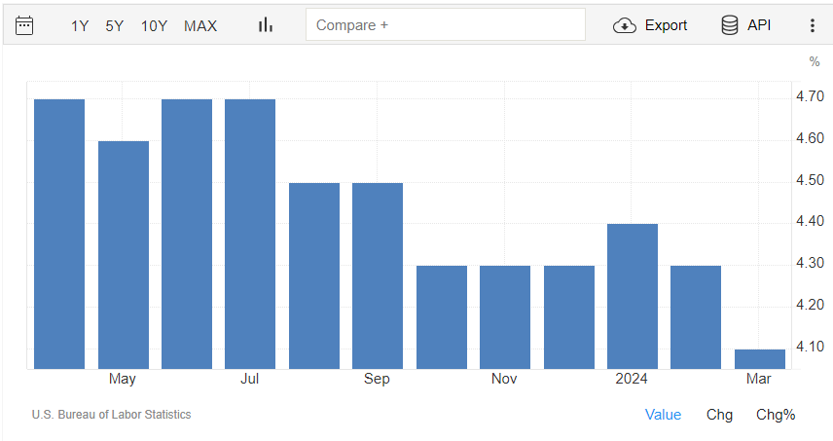
Task: Open the three-dot more options menu
Action: [812, 25]
